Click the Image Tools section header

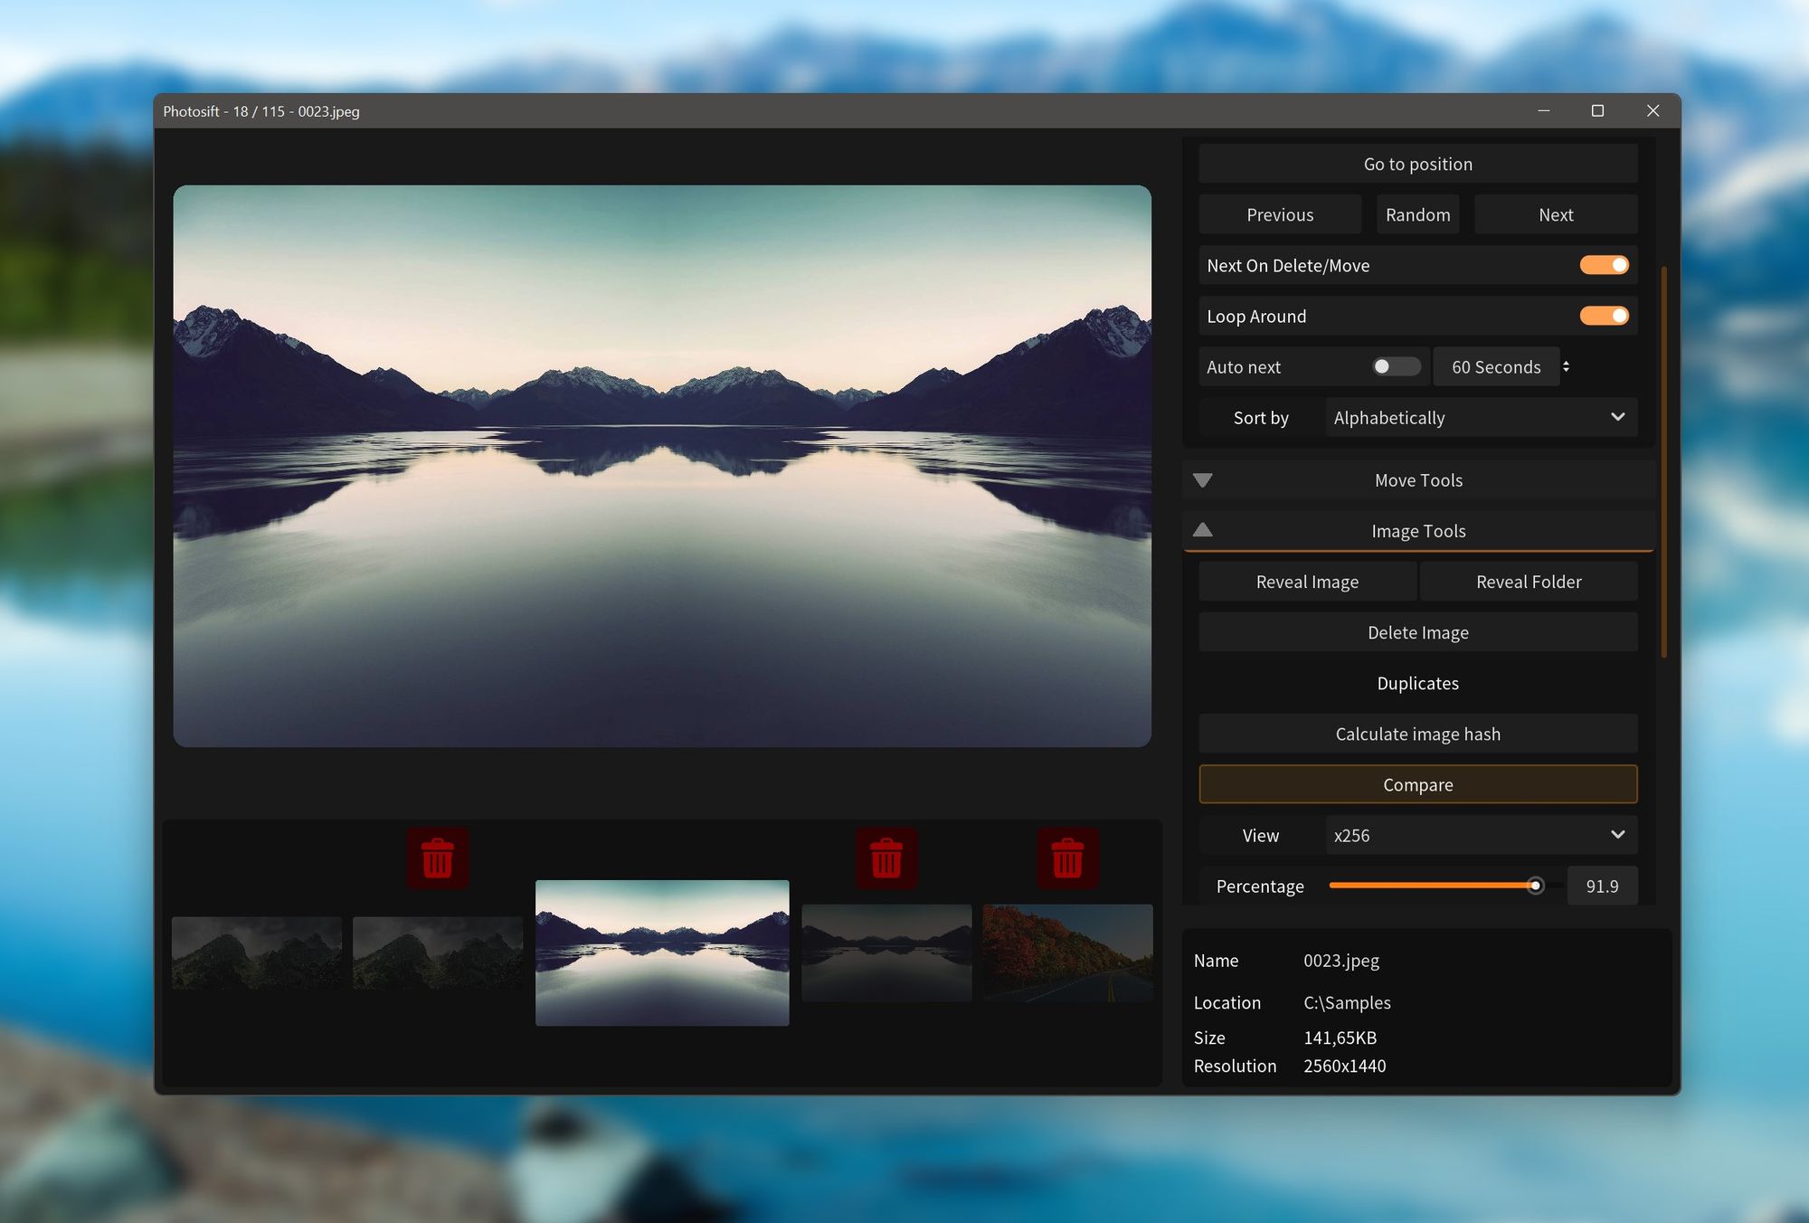1417,531
